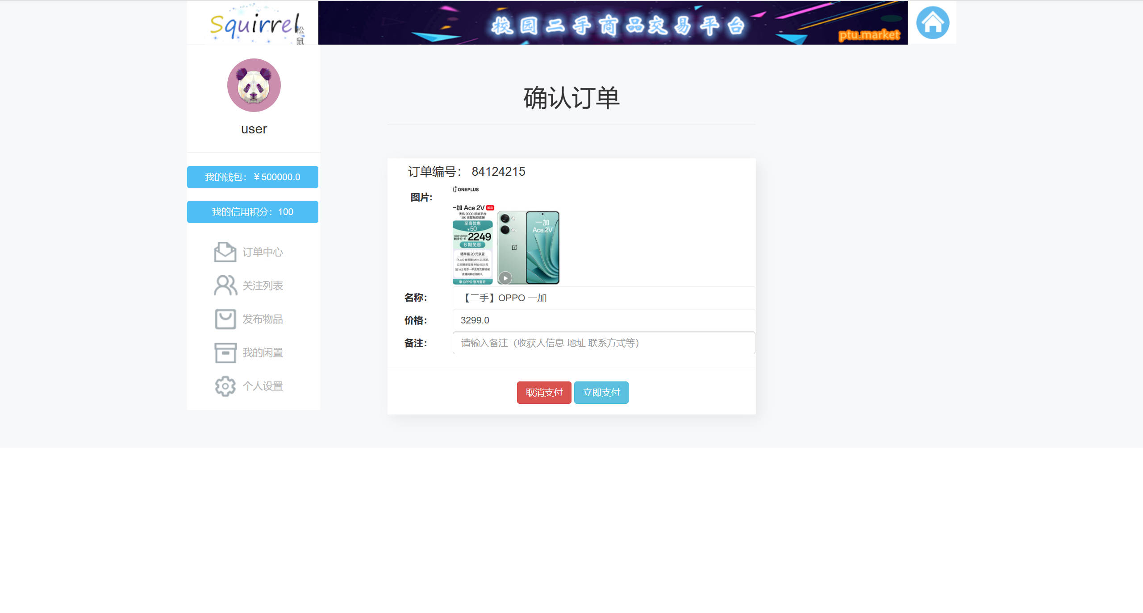Open the 订单中心 order center icon
1143x613 pixels.
tap(225, 252)
